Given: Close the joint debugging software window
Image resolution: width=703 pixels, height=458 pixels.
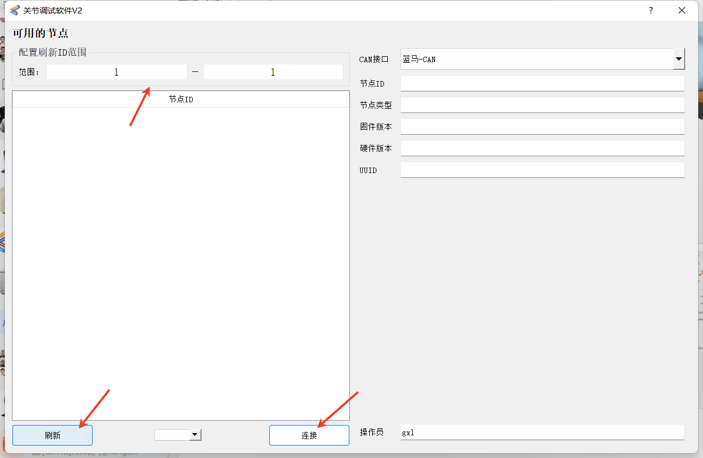Looking at the screenshot, I should point(682,10).
